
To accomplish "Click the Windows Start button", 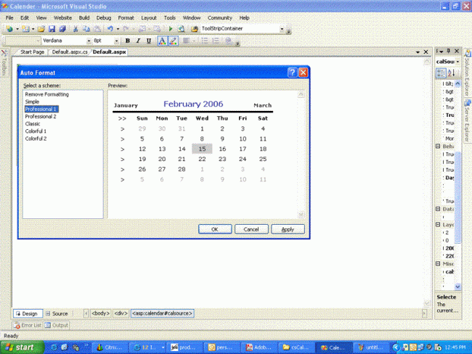I will tap(22, 347).
